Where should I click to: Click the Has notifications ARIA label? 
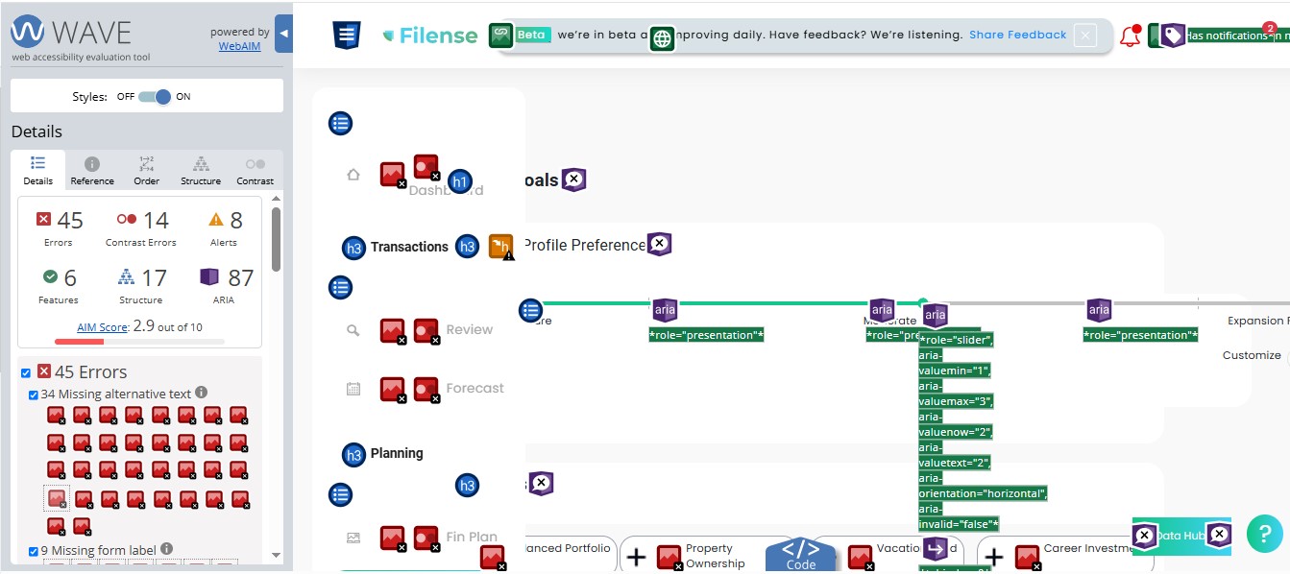(x=1236, y=36)
